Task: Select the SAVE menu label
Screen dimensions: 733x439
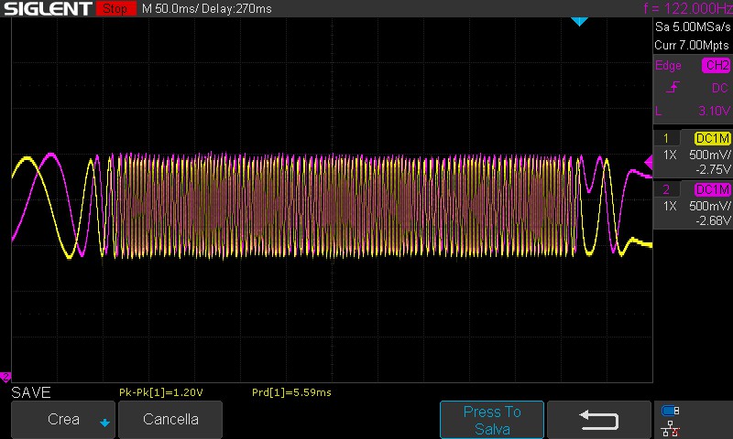Action: tap(30, 392)
